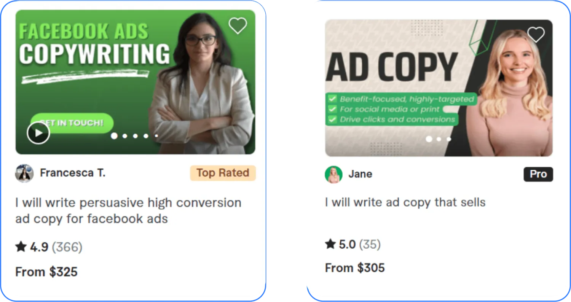Click the star icon beside 5.0 rating

tap(330, 244)
